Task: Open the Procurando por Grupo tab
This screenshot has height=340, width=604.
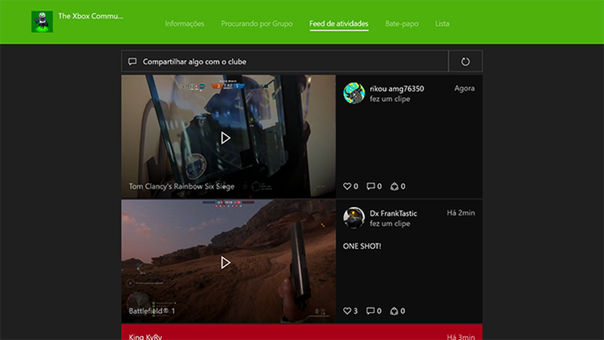Action: [x=257, y=23]
